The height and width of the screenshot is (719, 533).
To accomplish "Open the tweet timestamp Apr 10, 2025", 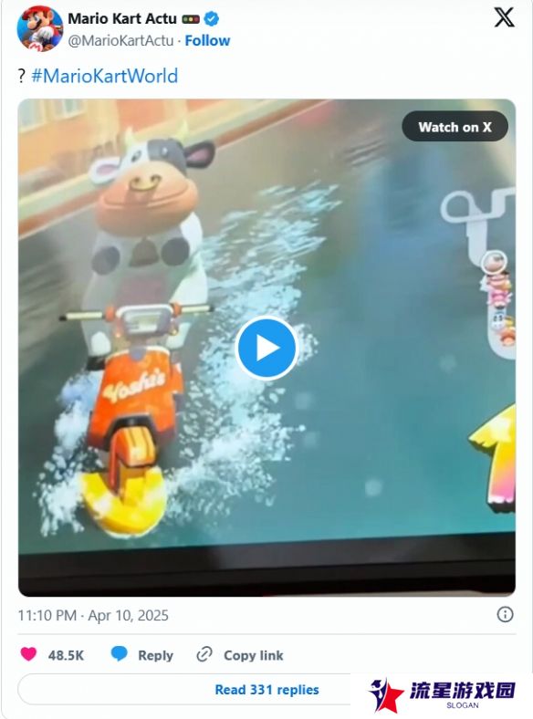I will pyautogui.click(x=93, y=615).
